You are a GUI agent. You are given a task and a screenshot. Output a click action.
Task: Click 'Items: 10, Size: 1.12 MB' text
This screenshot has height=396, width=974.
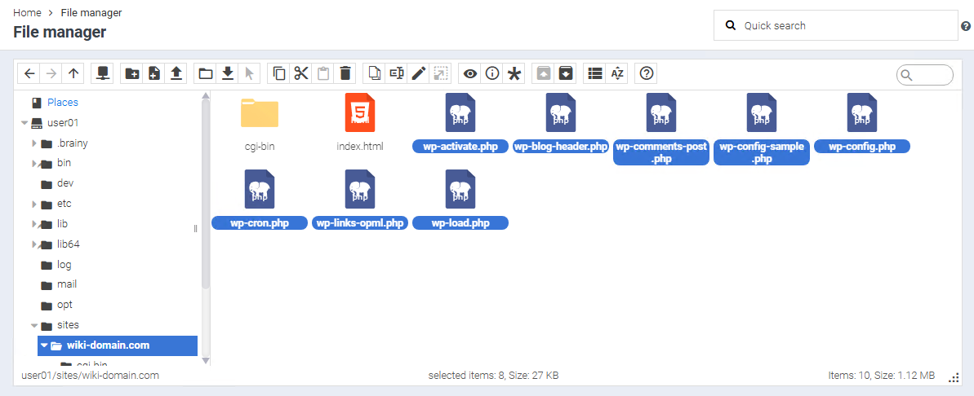coord(882,376)
